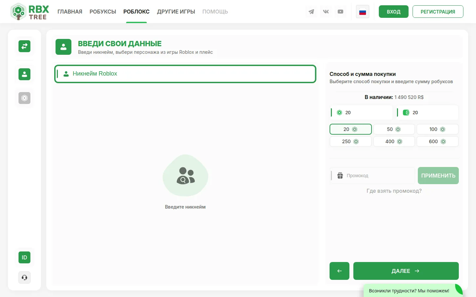
Task: Open the Где взять промокод link
Action: tap(394, 191)
